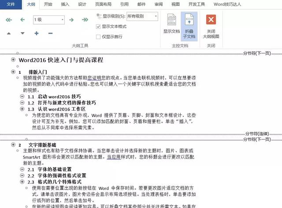Screen dimensions: 282x208
Task: Click the 分节符(连续) section break
Action: pyautogui.click(x=257, y=134)
